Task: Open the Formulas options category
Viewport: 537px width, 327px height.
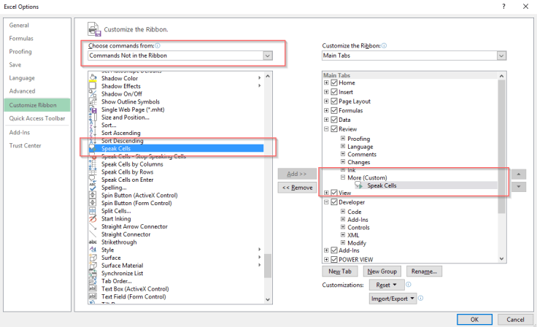Action: (x=21, y=38)
